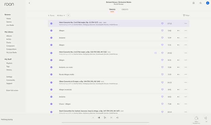Favorite the Allegro track of 5:42
The width and height of the screenshot is (211, 125).
162,31
